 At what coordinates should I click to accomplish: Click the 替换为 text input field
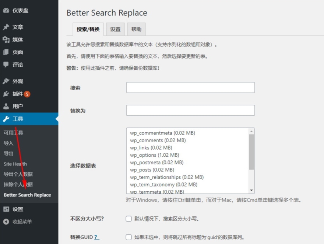[190, 110]
